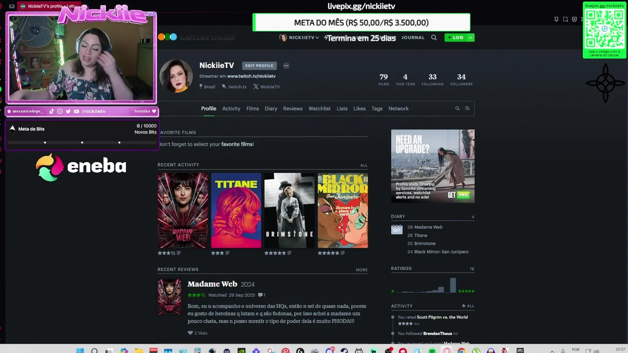View the 79 FILMS stat
The height and width of the screenshot is (353, 628).
tap(384, 79)
